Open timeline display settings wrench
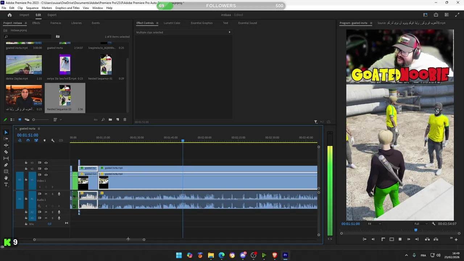 click(x=53, y=140)
